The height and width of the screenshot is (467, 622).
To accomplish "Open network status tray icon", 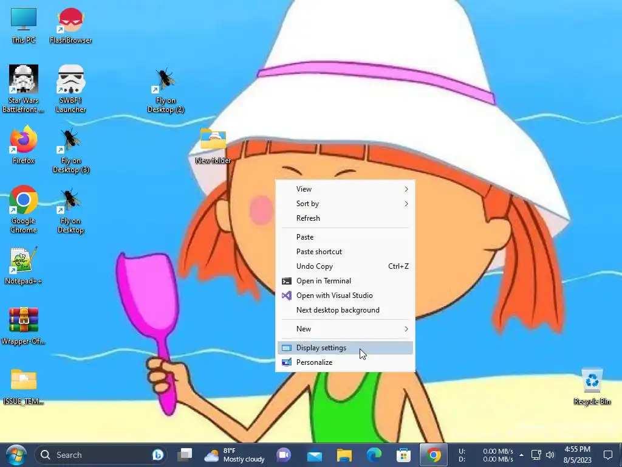I will (x=536, y=455).
